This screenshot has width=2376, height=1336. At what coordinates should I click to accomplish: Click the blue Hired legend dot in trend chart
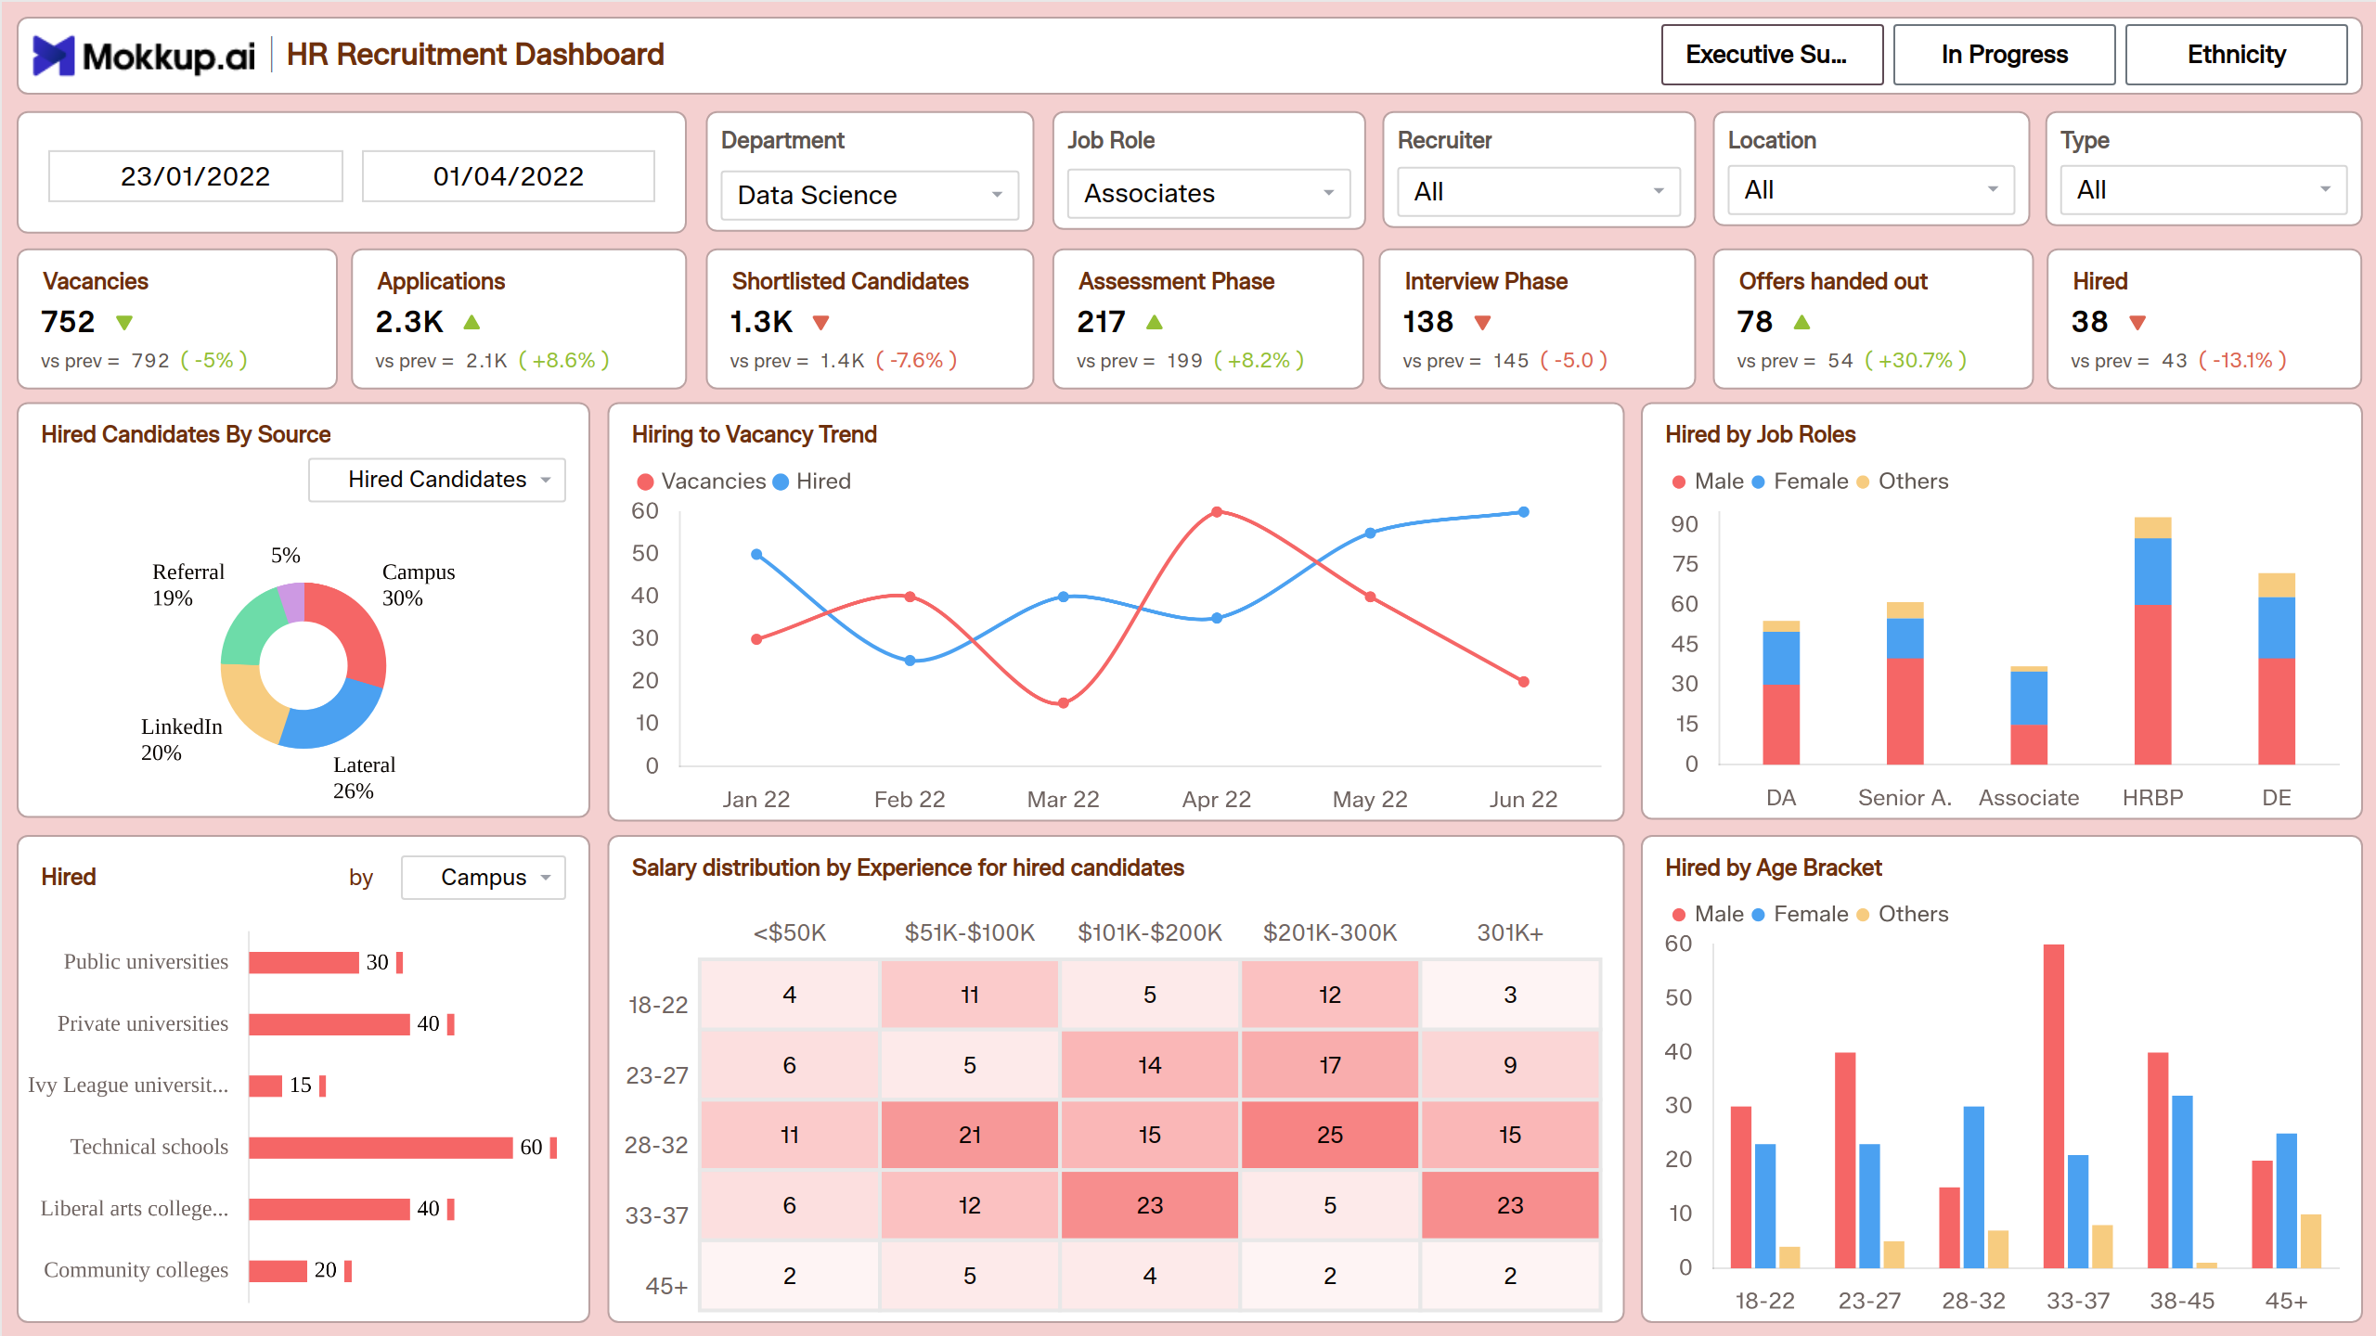pyautogui.click(x=781, y=482)
